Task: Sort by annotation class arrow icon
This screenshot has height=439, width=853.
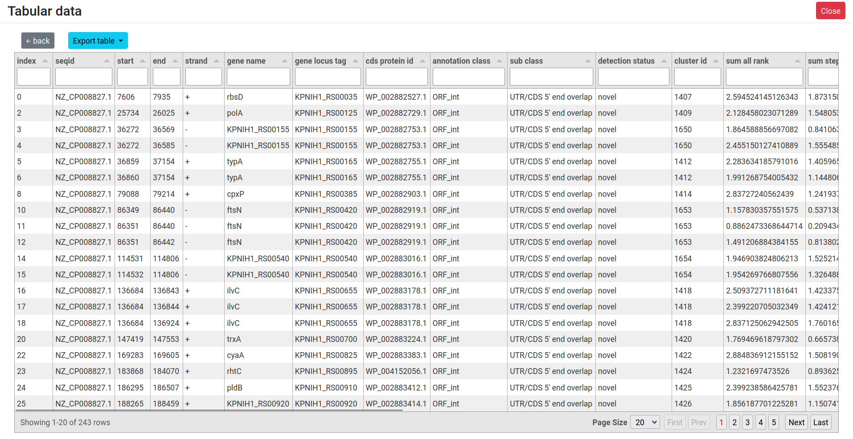Action: click(x=500, y=61)
